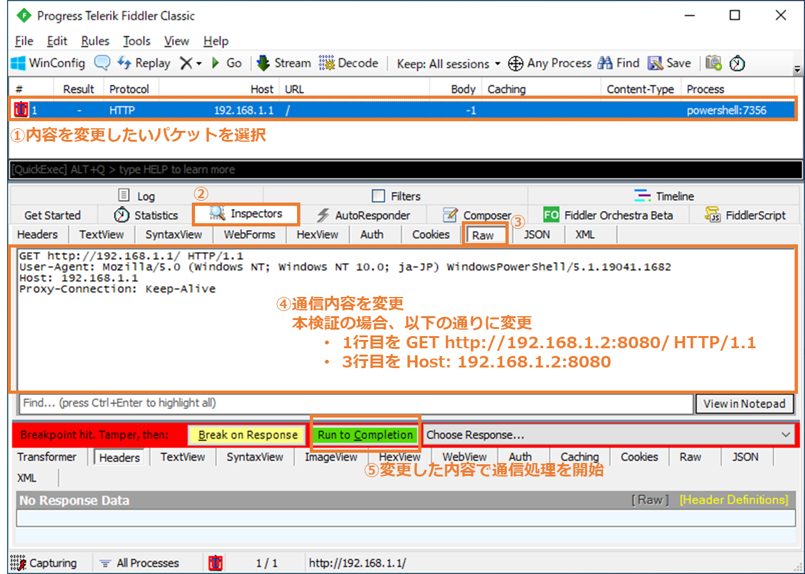Toggle Capturing in the status bar
The image size is (805, 574).
click(44, 563)
